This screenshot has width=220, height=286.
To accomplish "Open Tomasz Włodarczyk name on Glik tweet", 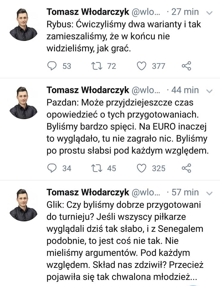I will click(88, 192).
